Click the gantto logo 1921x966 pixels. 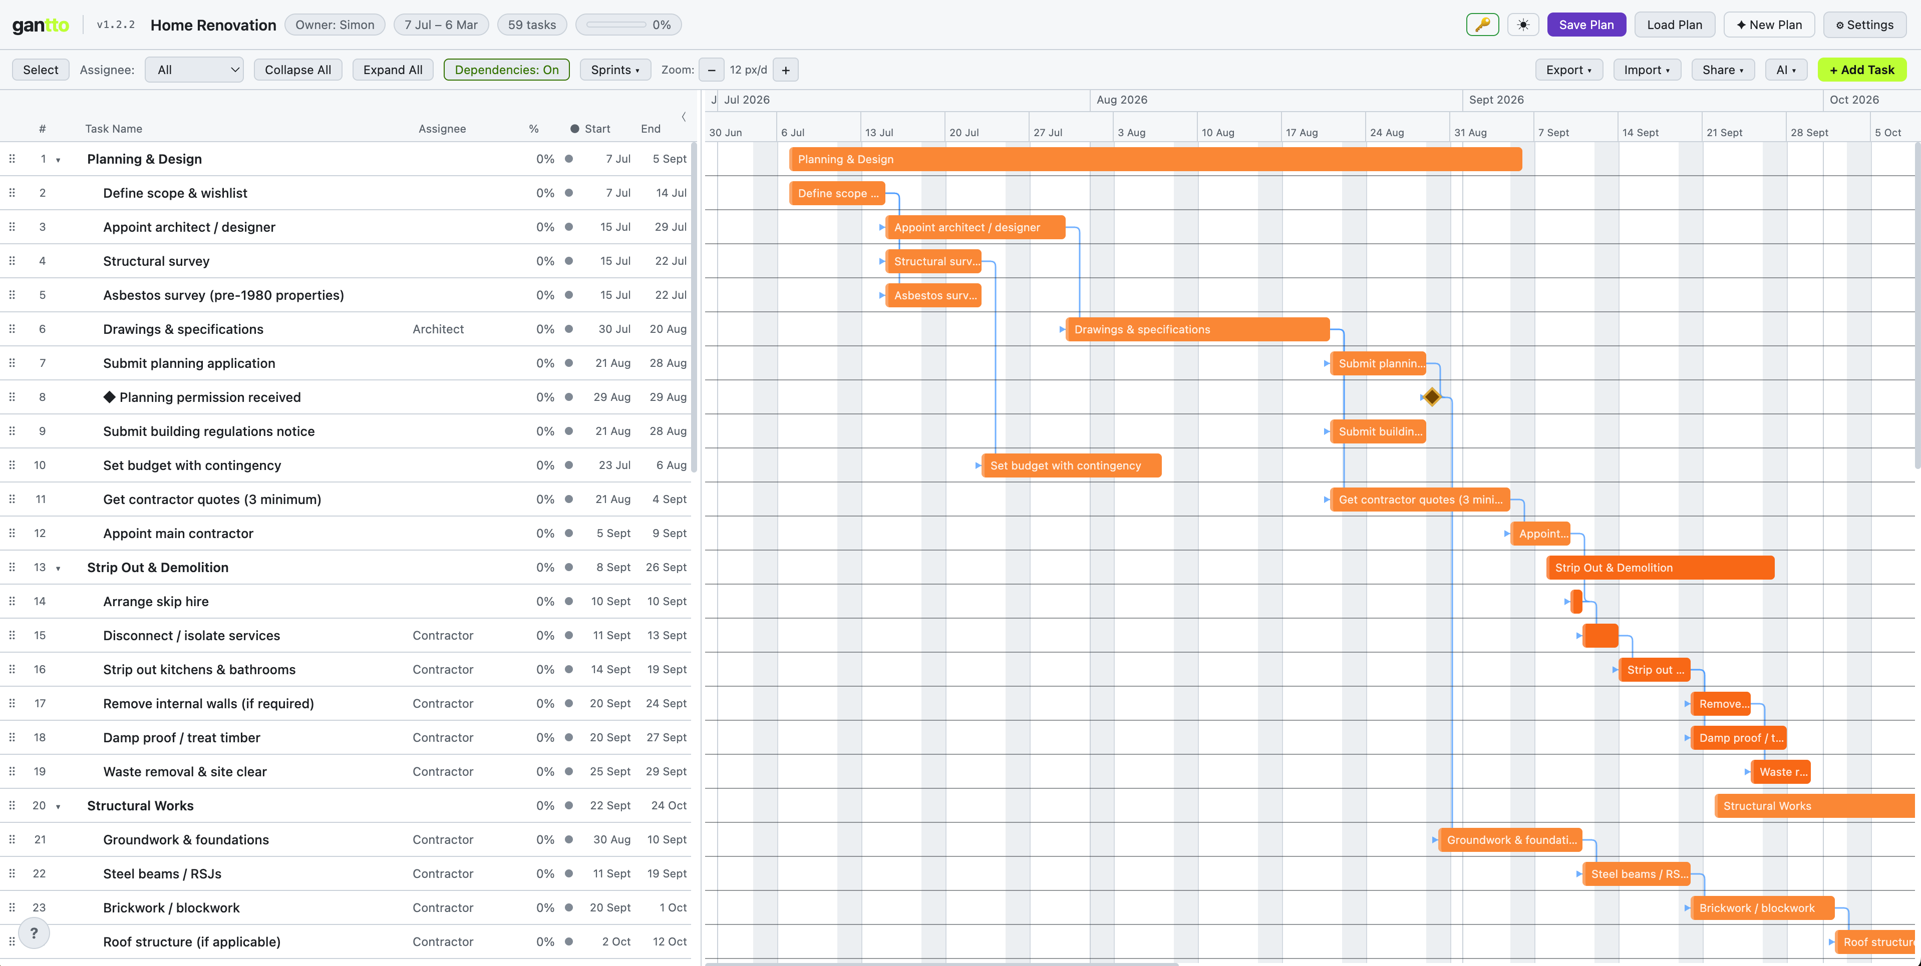pos(40,26)
